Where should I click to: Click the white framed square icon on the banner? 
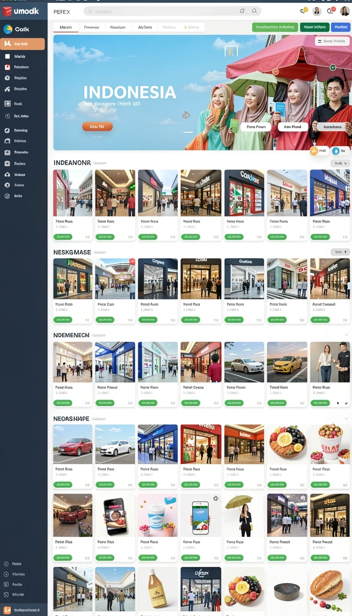[231, 50]
